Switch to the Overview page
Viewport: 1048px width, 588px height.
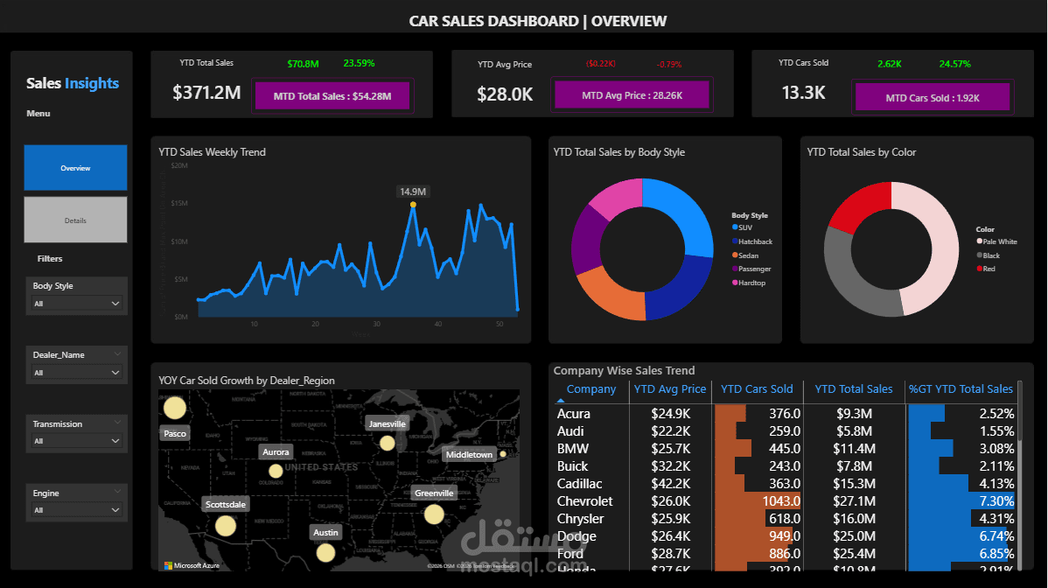pos(75,166)
